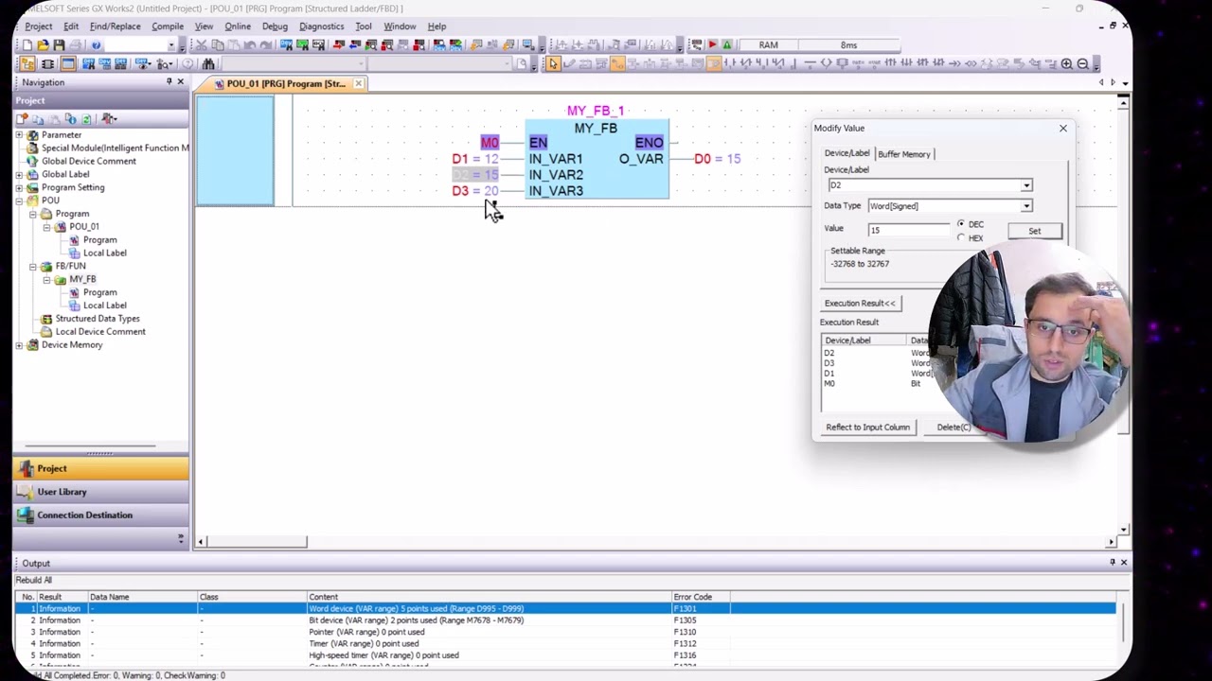
Task: Select Local Device Comment in tree
Action: point(100,332)
